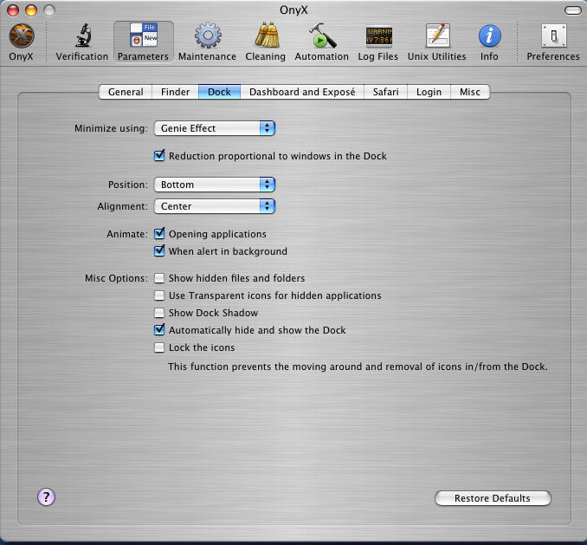Viewport: 587px width, 545px height.
Task: Open the Position Bottom dropdown
Action: click(x=215, y=185)
